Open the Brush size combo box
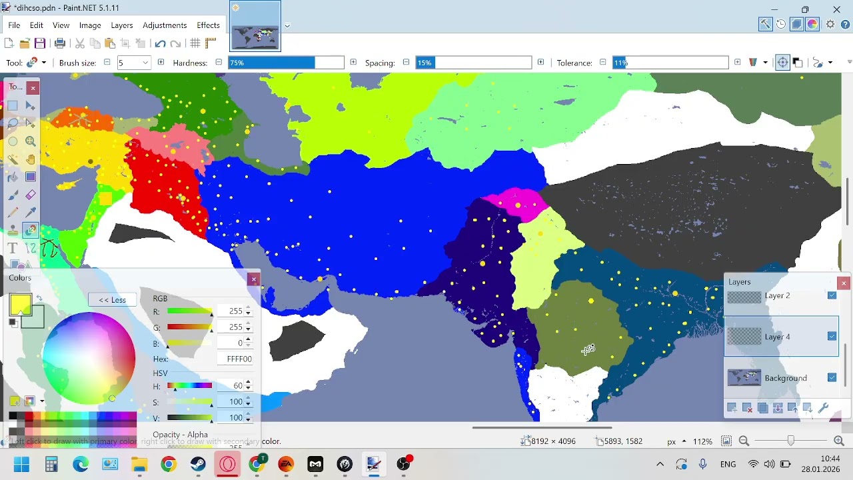The image size is (853, 480). pyautogui.click(x=134, y=63)
